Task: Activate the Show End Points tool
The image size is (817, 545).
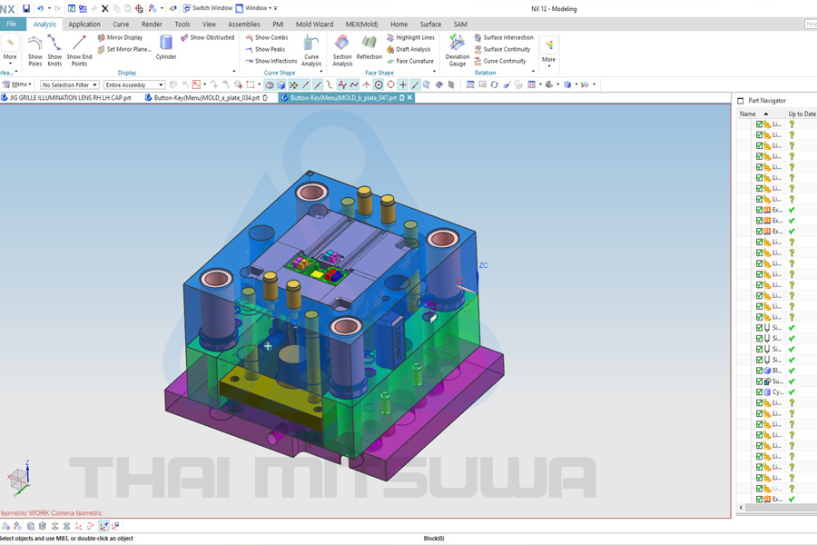Action: point(79,50)
